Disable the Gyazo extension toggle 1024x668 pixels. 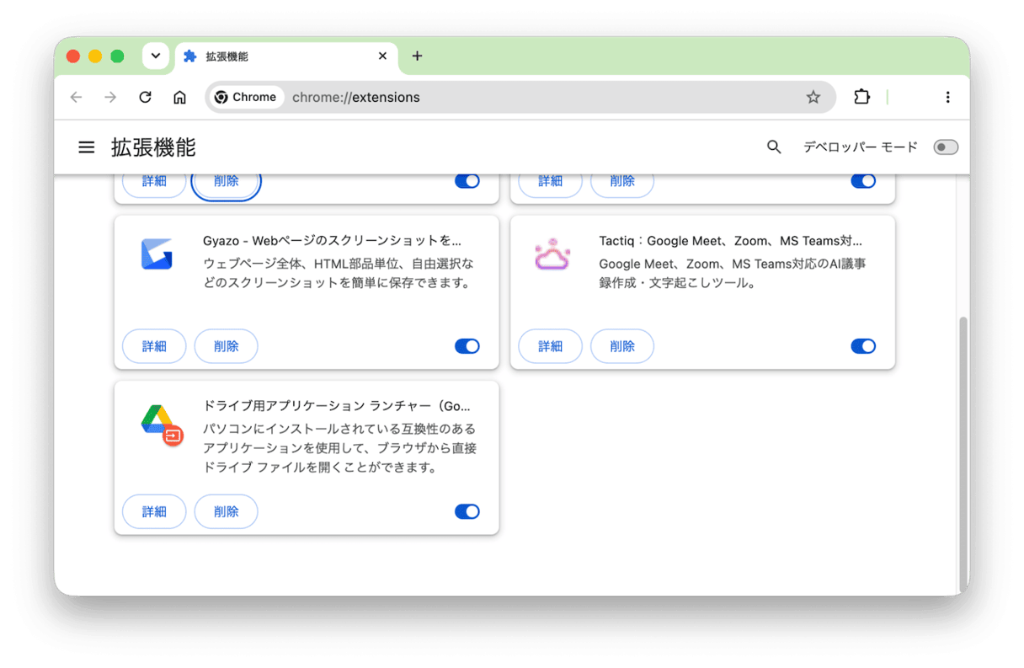[467, 346]
